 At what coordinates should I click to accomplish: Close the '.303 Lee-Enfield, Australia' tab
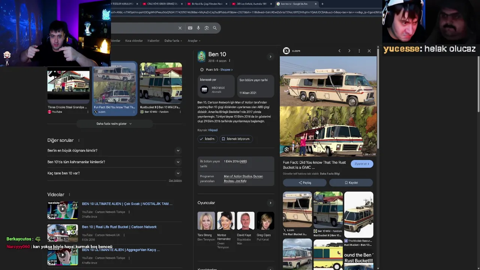pyautogui.click(x=271, y=4)
